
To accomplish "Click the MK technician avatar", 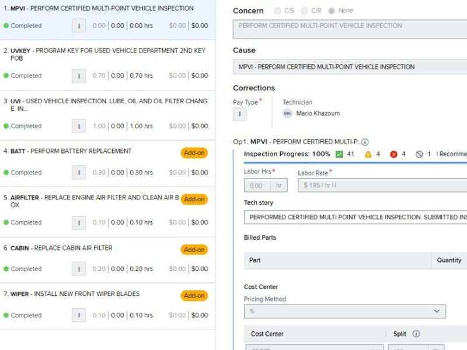I will point(287,113).
